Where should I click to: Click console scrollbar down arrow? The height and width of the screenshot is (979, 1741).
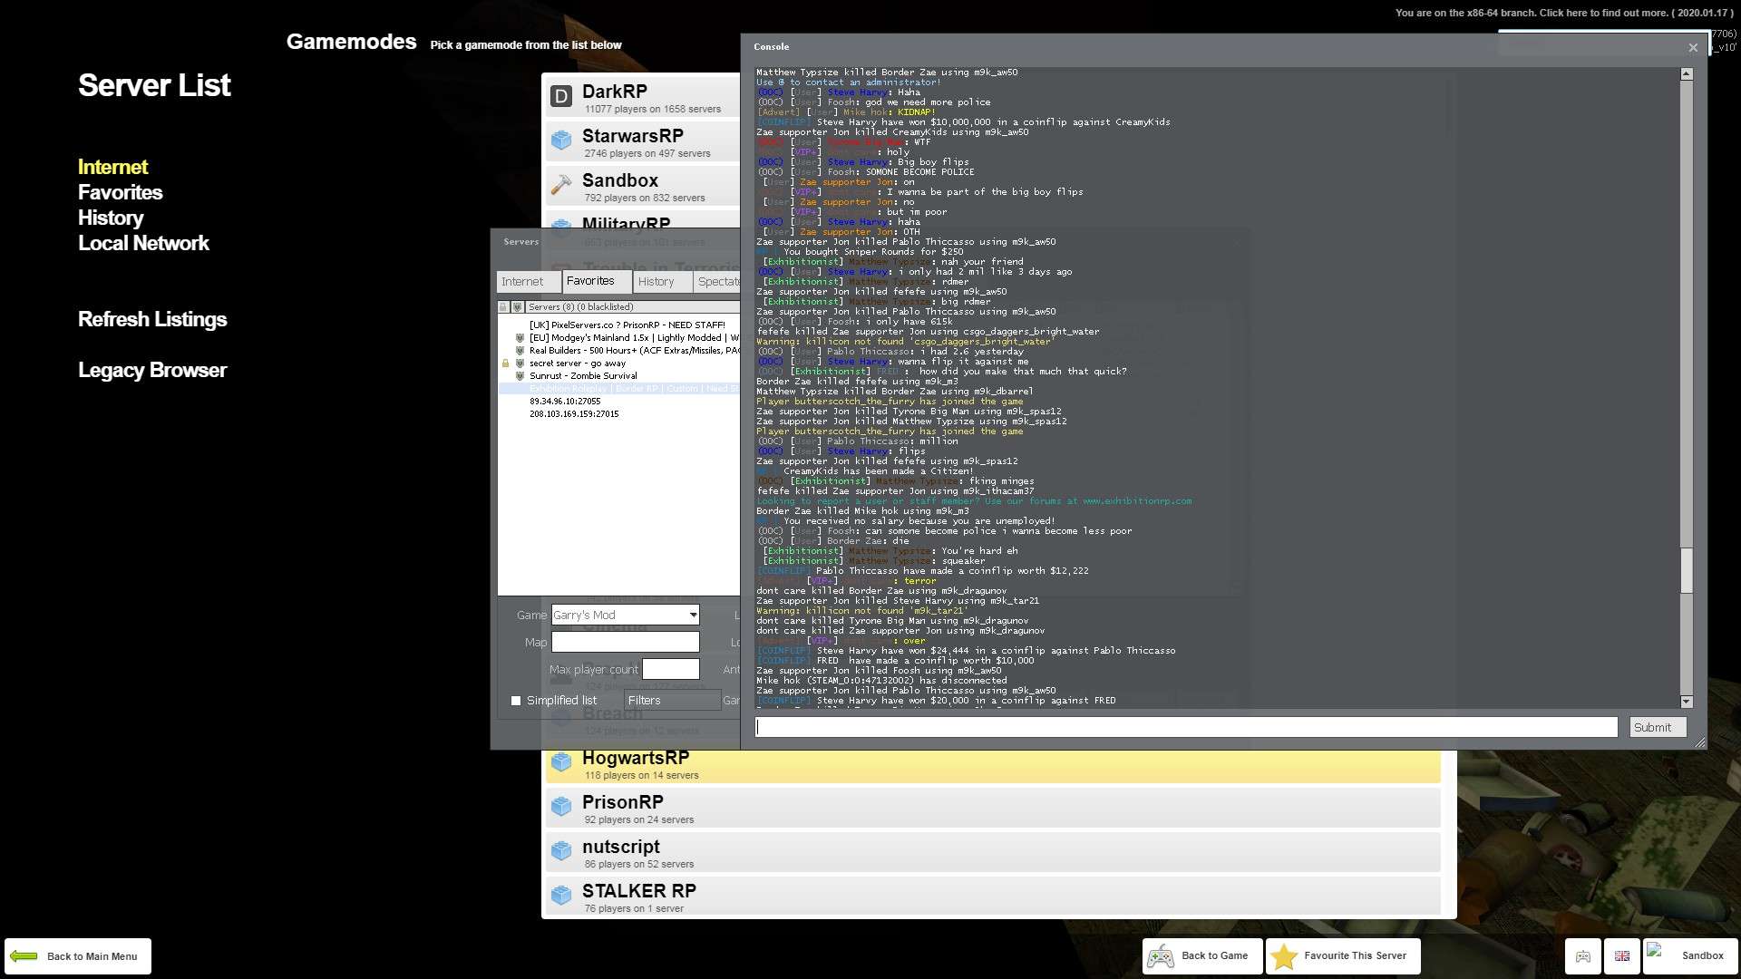tap(1687, 702)
